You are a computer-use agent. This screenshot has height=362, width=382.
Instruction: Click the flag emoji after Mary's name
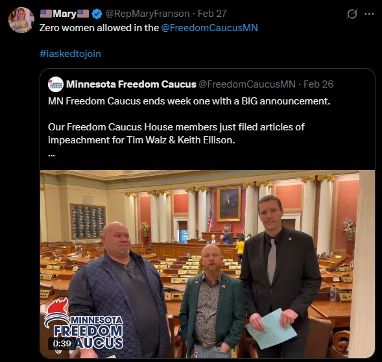pos(83,14)
